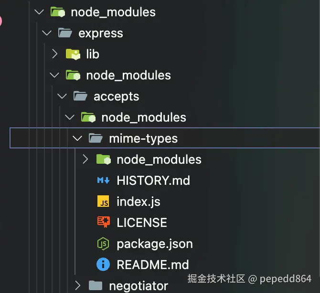Open package.json in the editor
Viewport: 320px width, 293px height.
tap(154, 244)
